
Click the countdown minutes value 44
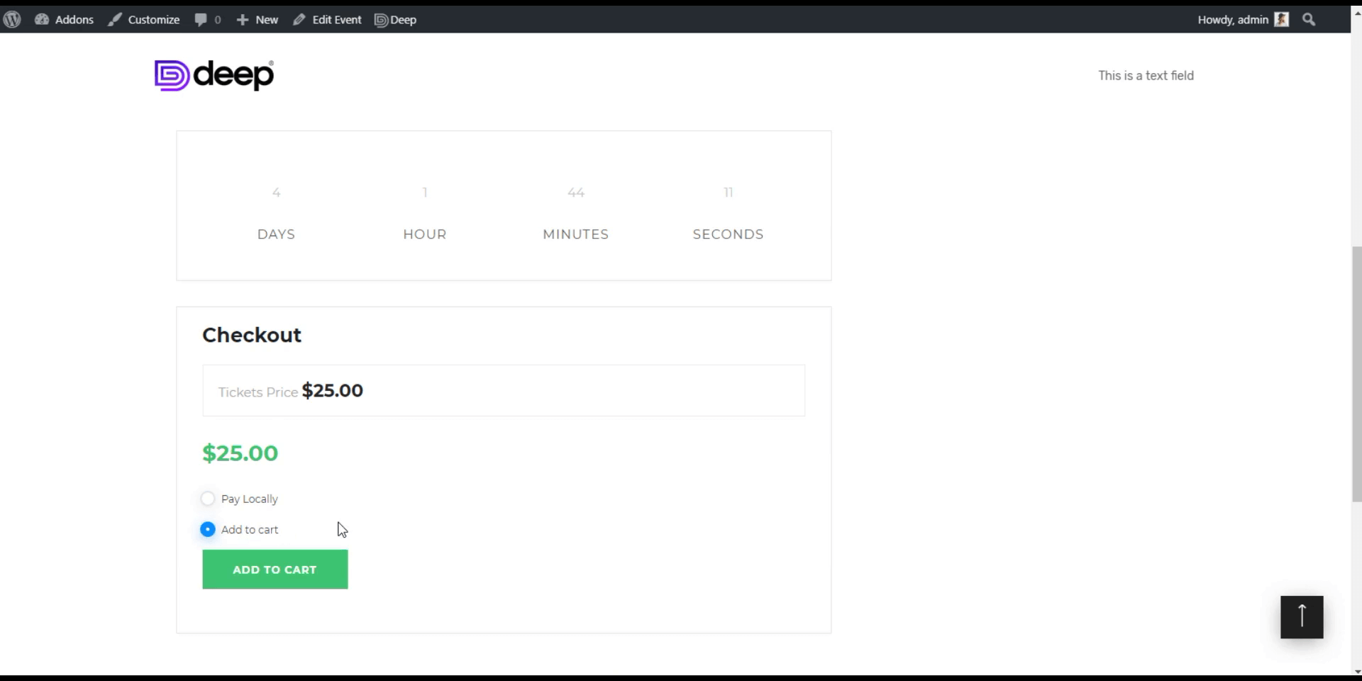(576, 192)
